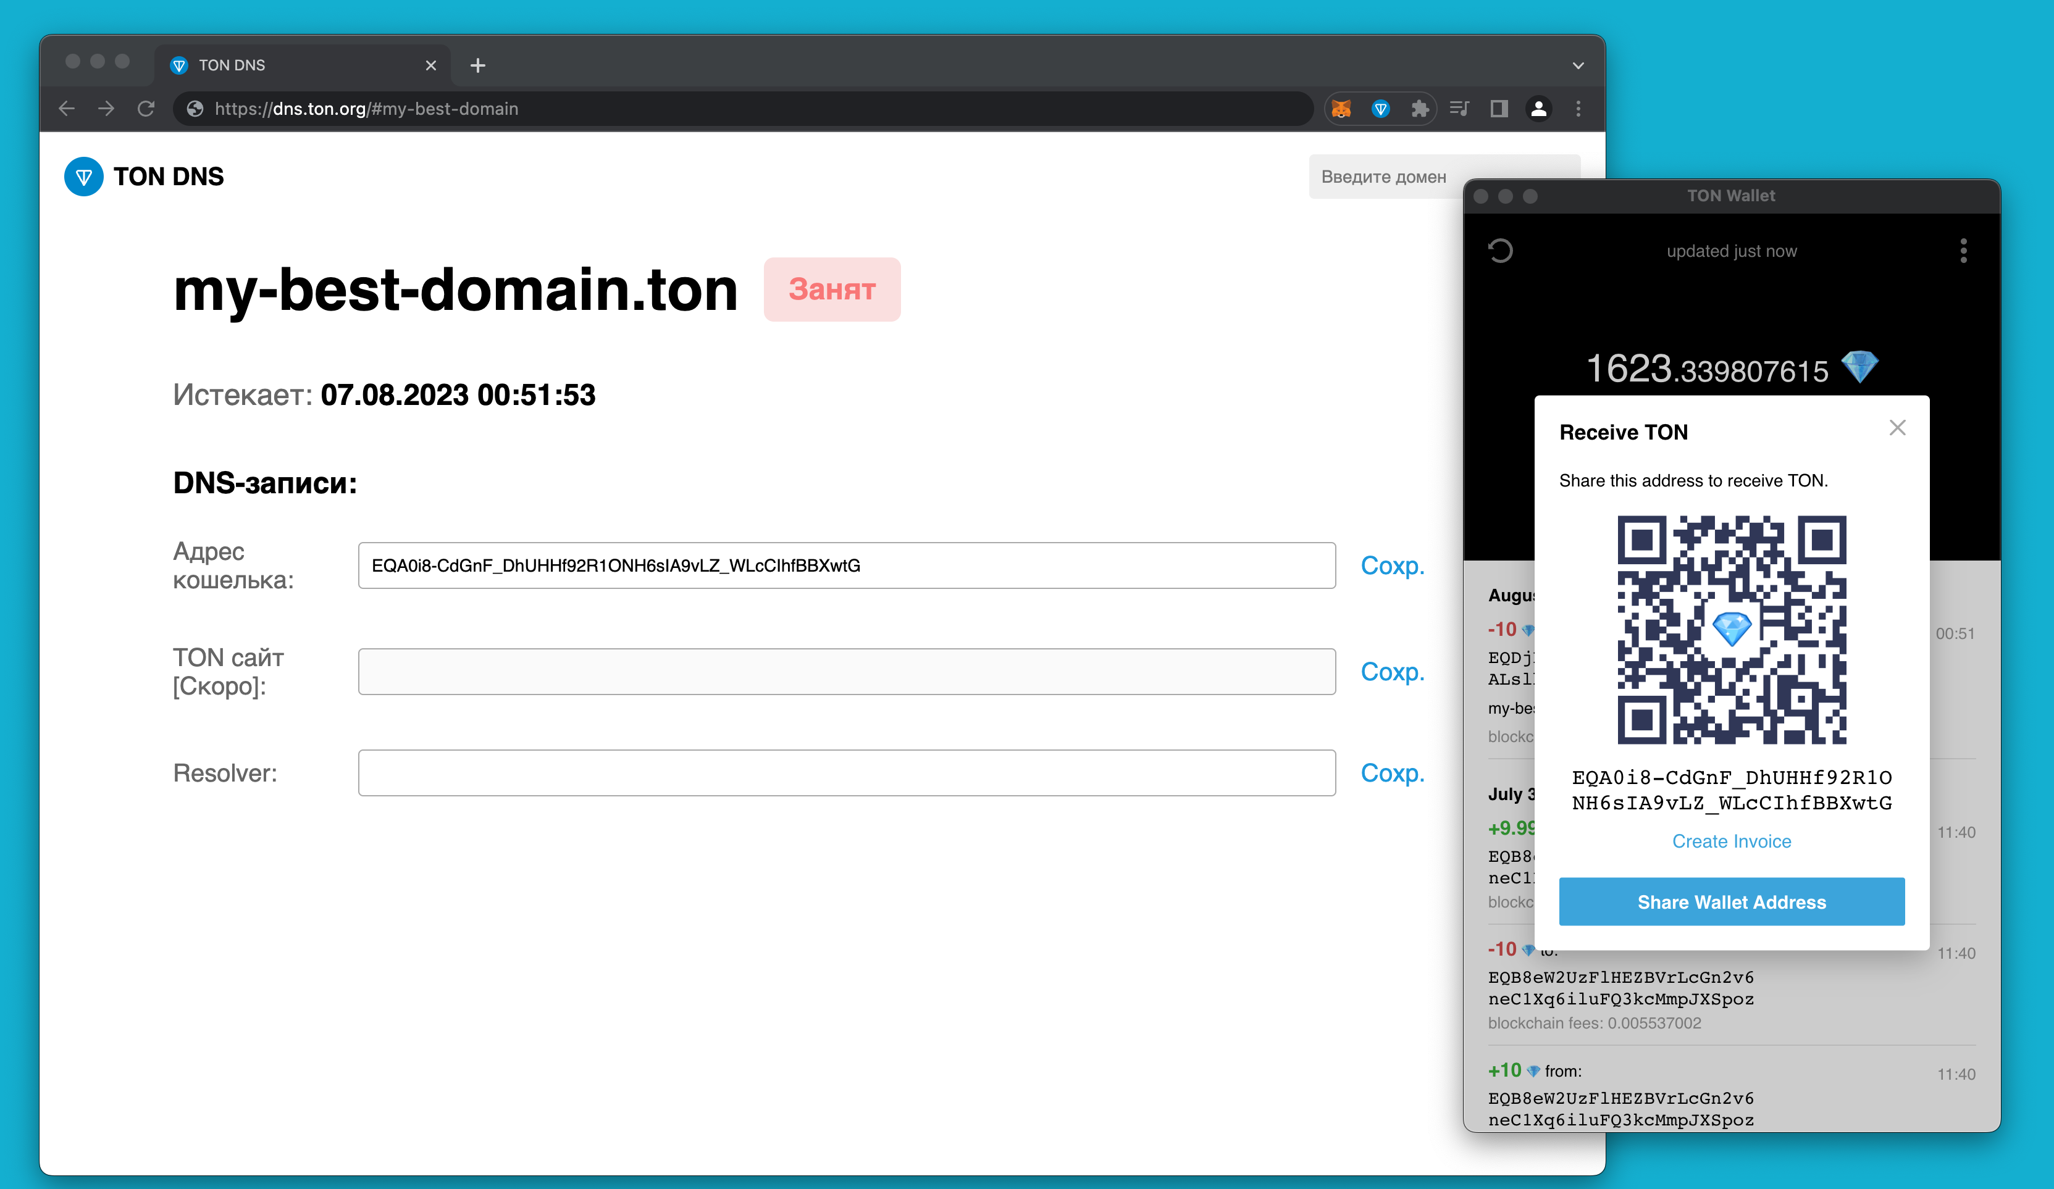2054x1189 pixels.
Task: Reload the page with browser refresh button
Action: [146, 109]
